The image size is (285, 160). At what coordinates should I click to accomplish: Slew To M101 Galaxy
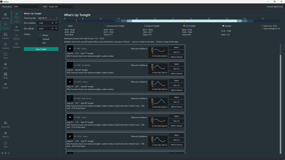(x=176, y=85)
